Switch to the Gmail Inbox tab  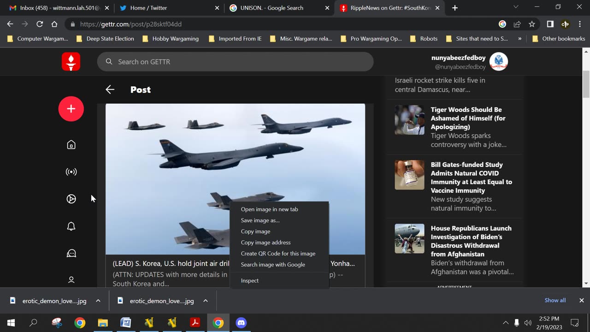coord(58,8)
